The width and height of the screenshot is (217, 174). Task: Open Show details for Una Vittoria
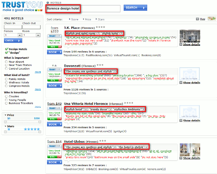192,121
